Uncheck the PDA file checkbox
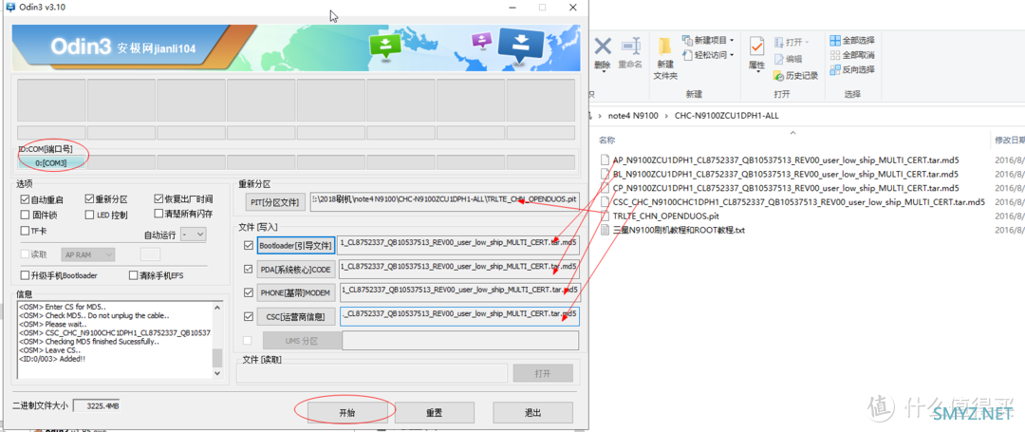Screen dimensions: 1025x432 248,269
